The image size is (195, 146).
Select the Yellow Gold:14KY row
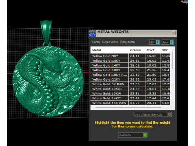pos(130,65)
